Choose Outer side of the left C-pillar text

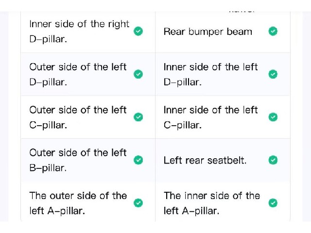click(x=78, y=117)
